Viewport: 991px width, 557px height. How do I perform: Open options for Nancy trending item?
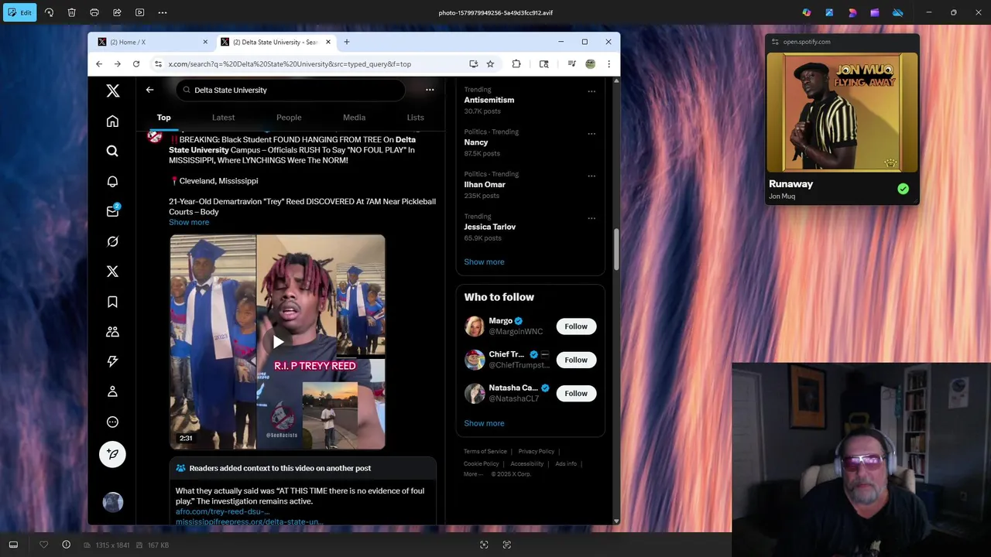click(x=592, y=133)
